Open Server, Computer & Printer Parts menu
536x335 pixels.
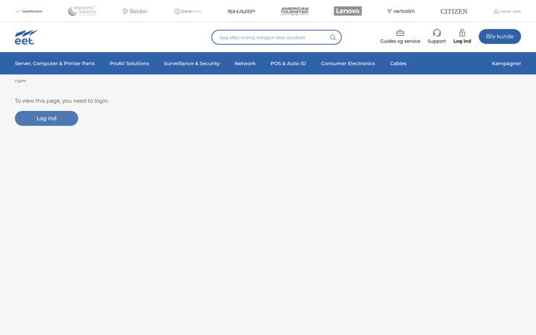(54, 63)
